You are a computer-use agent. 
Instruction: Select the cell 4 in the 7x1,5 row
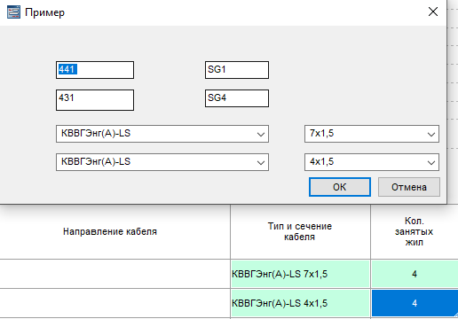(x=415, y=274)
